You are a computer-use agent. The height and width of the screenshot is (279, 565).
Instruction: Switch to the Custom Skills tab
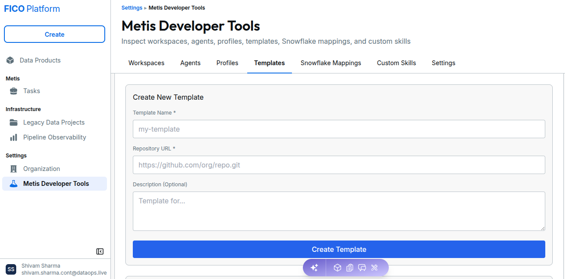pos(396,63)
